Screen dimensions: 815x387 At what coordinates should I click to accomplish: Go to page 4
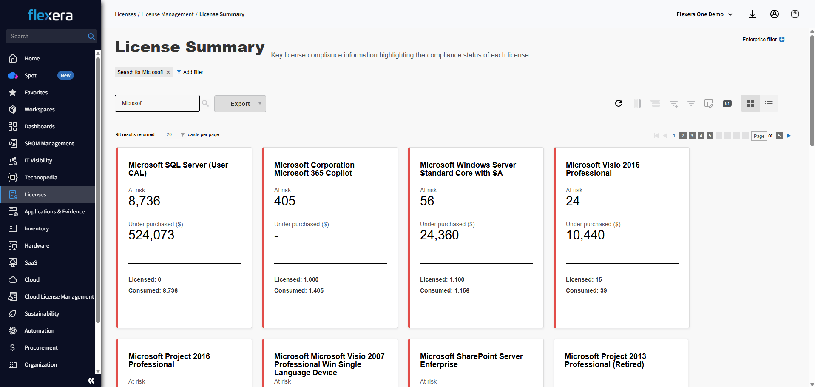click(x=701, y=136)
